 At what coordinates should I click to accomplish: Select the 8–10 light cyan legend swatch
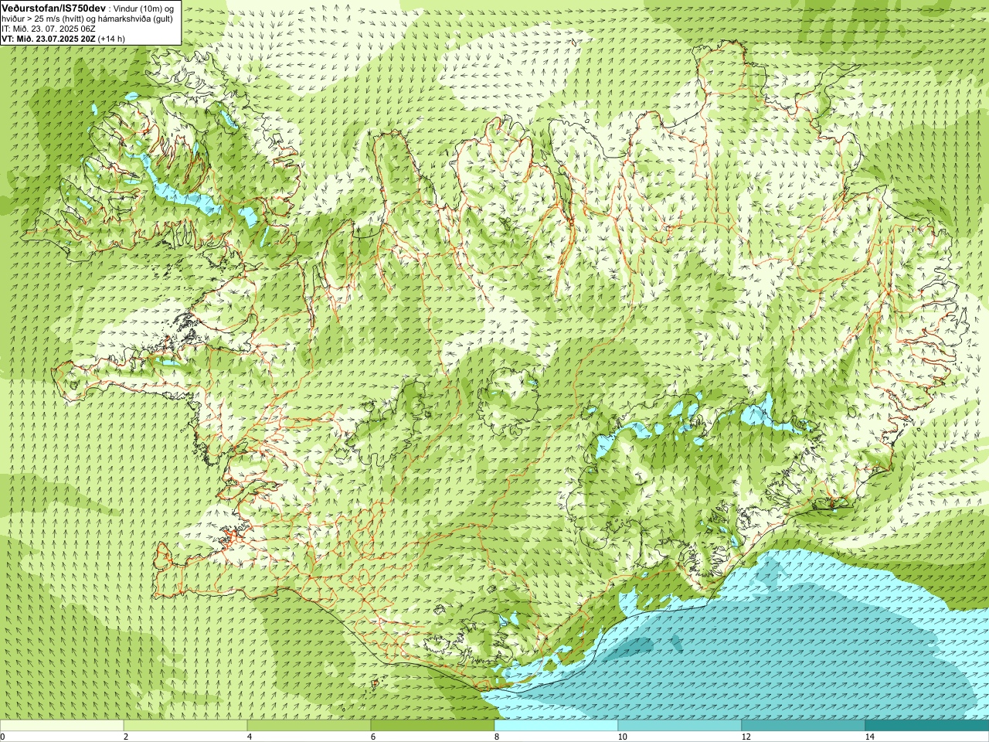[x=556, y=726]
